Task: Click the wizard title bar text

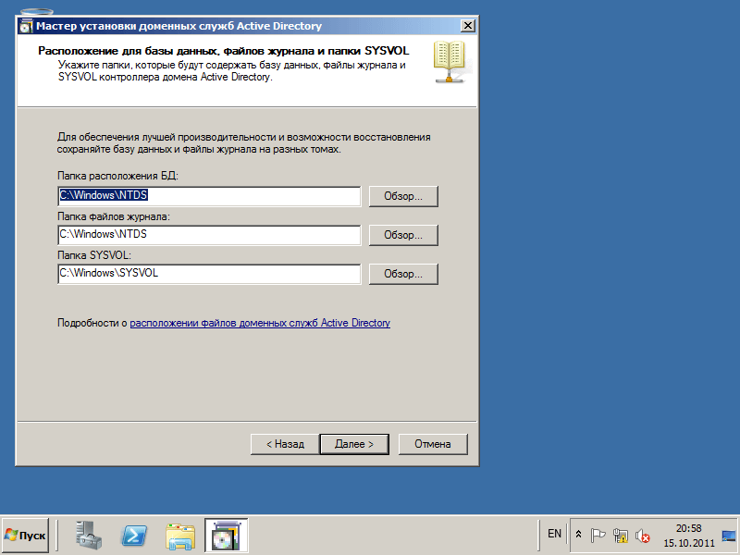Action: tap(179, 27)
